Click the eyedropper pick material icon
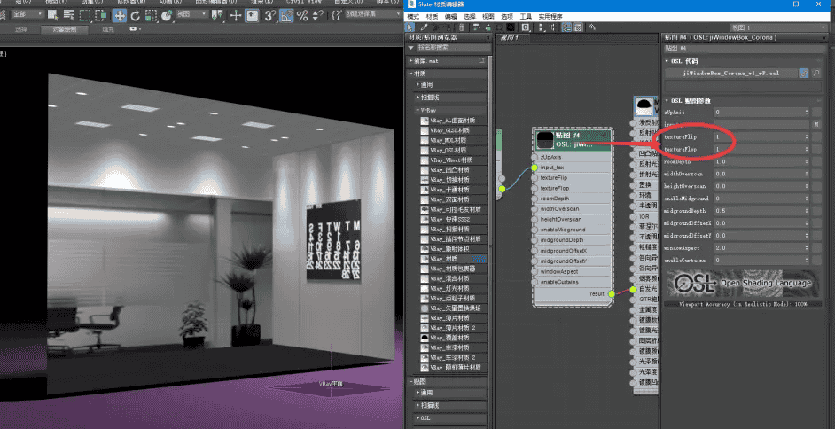The width and height of the screenshot is (835, 429). [425, 27]
